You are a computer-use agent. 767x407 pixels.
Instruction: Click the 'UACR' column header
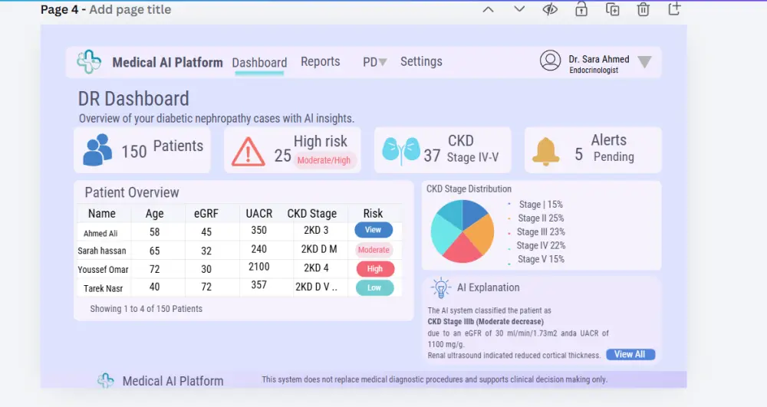(x=258, y=214)
